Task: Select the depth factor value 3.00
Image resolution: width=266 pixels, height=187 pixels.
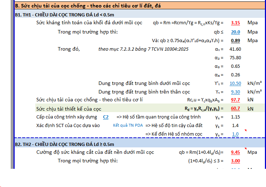Action: [x=235, y=161]
